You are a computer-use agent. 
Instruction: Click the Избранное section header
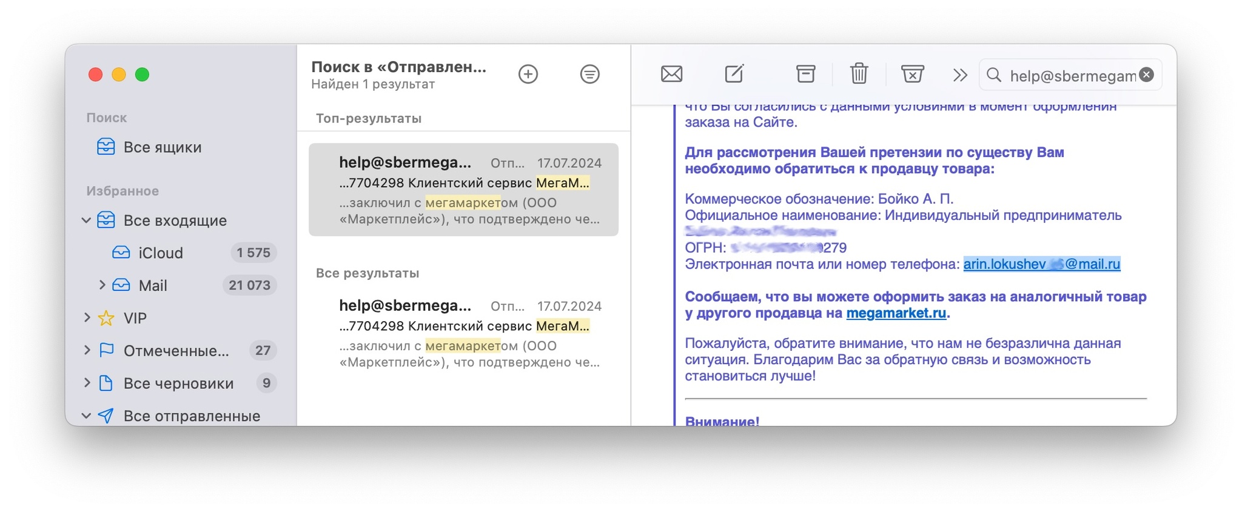pos(123,191)
